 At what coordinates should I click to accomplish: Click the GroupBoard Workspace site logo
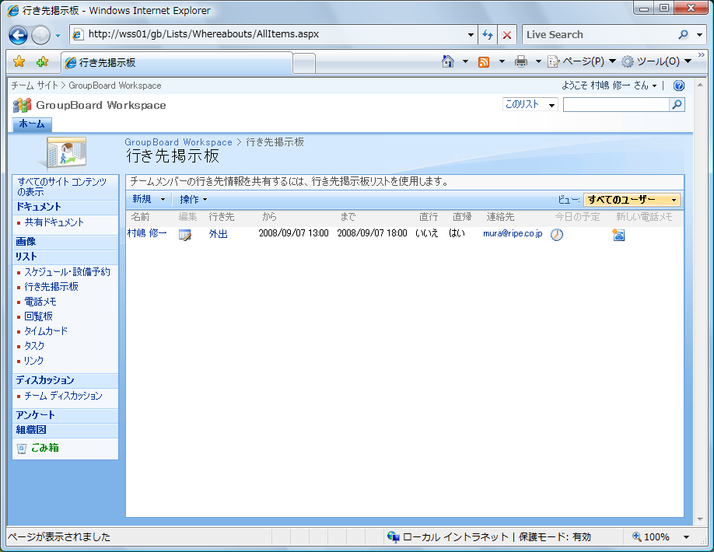tap(23, 105)
